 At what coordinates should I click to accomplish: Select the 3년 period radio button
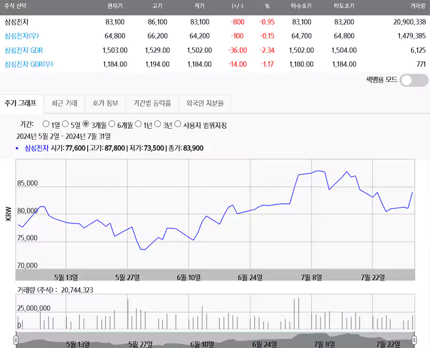coord(158,124)
